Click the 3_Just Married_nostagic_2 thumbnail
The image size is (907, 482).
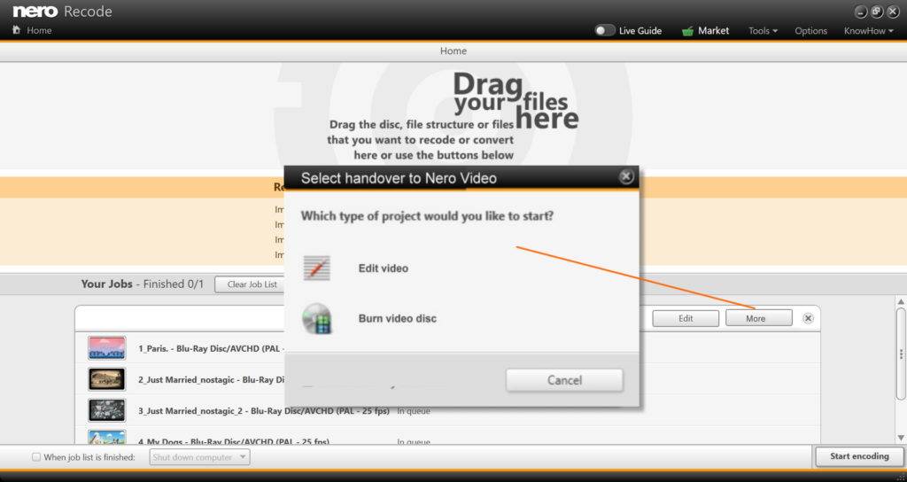(106, 410)
